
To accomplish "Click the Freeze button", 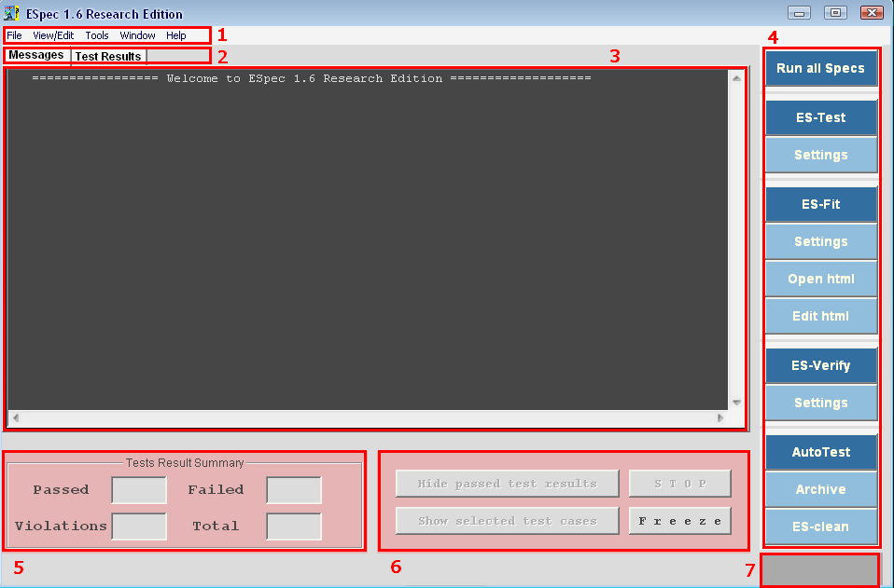I will (x=680, y=521).
